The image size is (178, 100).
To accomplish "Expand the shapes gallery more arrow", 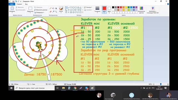I will [x=83, y=12].
